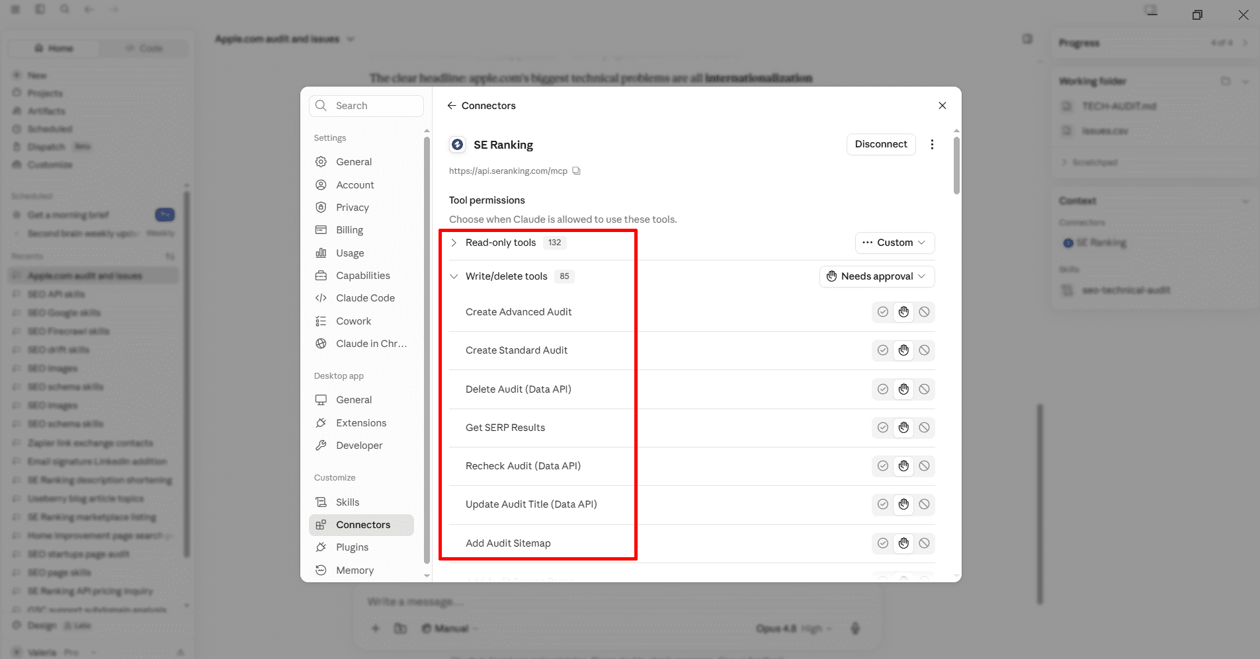1260x659 pixels.
Task: Always allow Get SERP Results tool
Action: point(882,428)
